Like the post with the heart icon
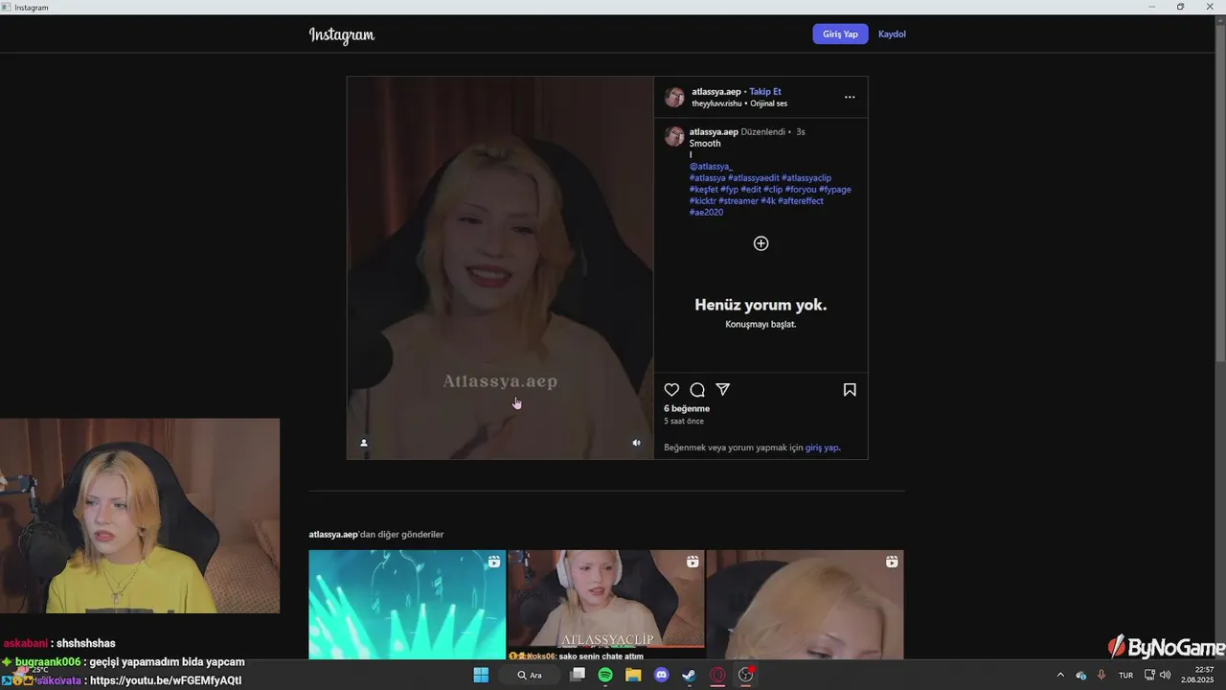This screenshot has height=690, width=1226. (671, 390)
